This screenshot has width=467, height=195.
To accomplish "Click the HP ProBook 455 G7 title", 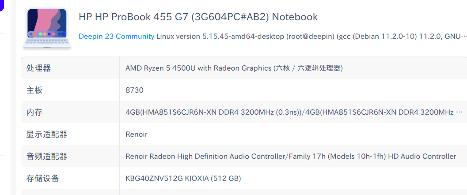I will (198, 17).
